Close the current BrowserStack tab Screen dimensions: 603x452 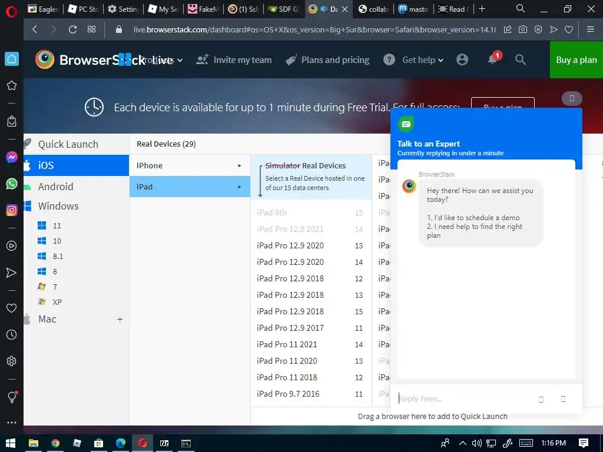click(x=345, y=9)
